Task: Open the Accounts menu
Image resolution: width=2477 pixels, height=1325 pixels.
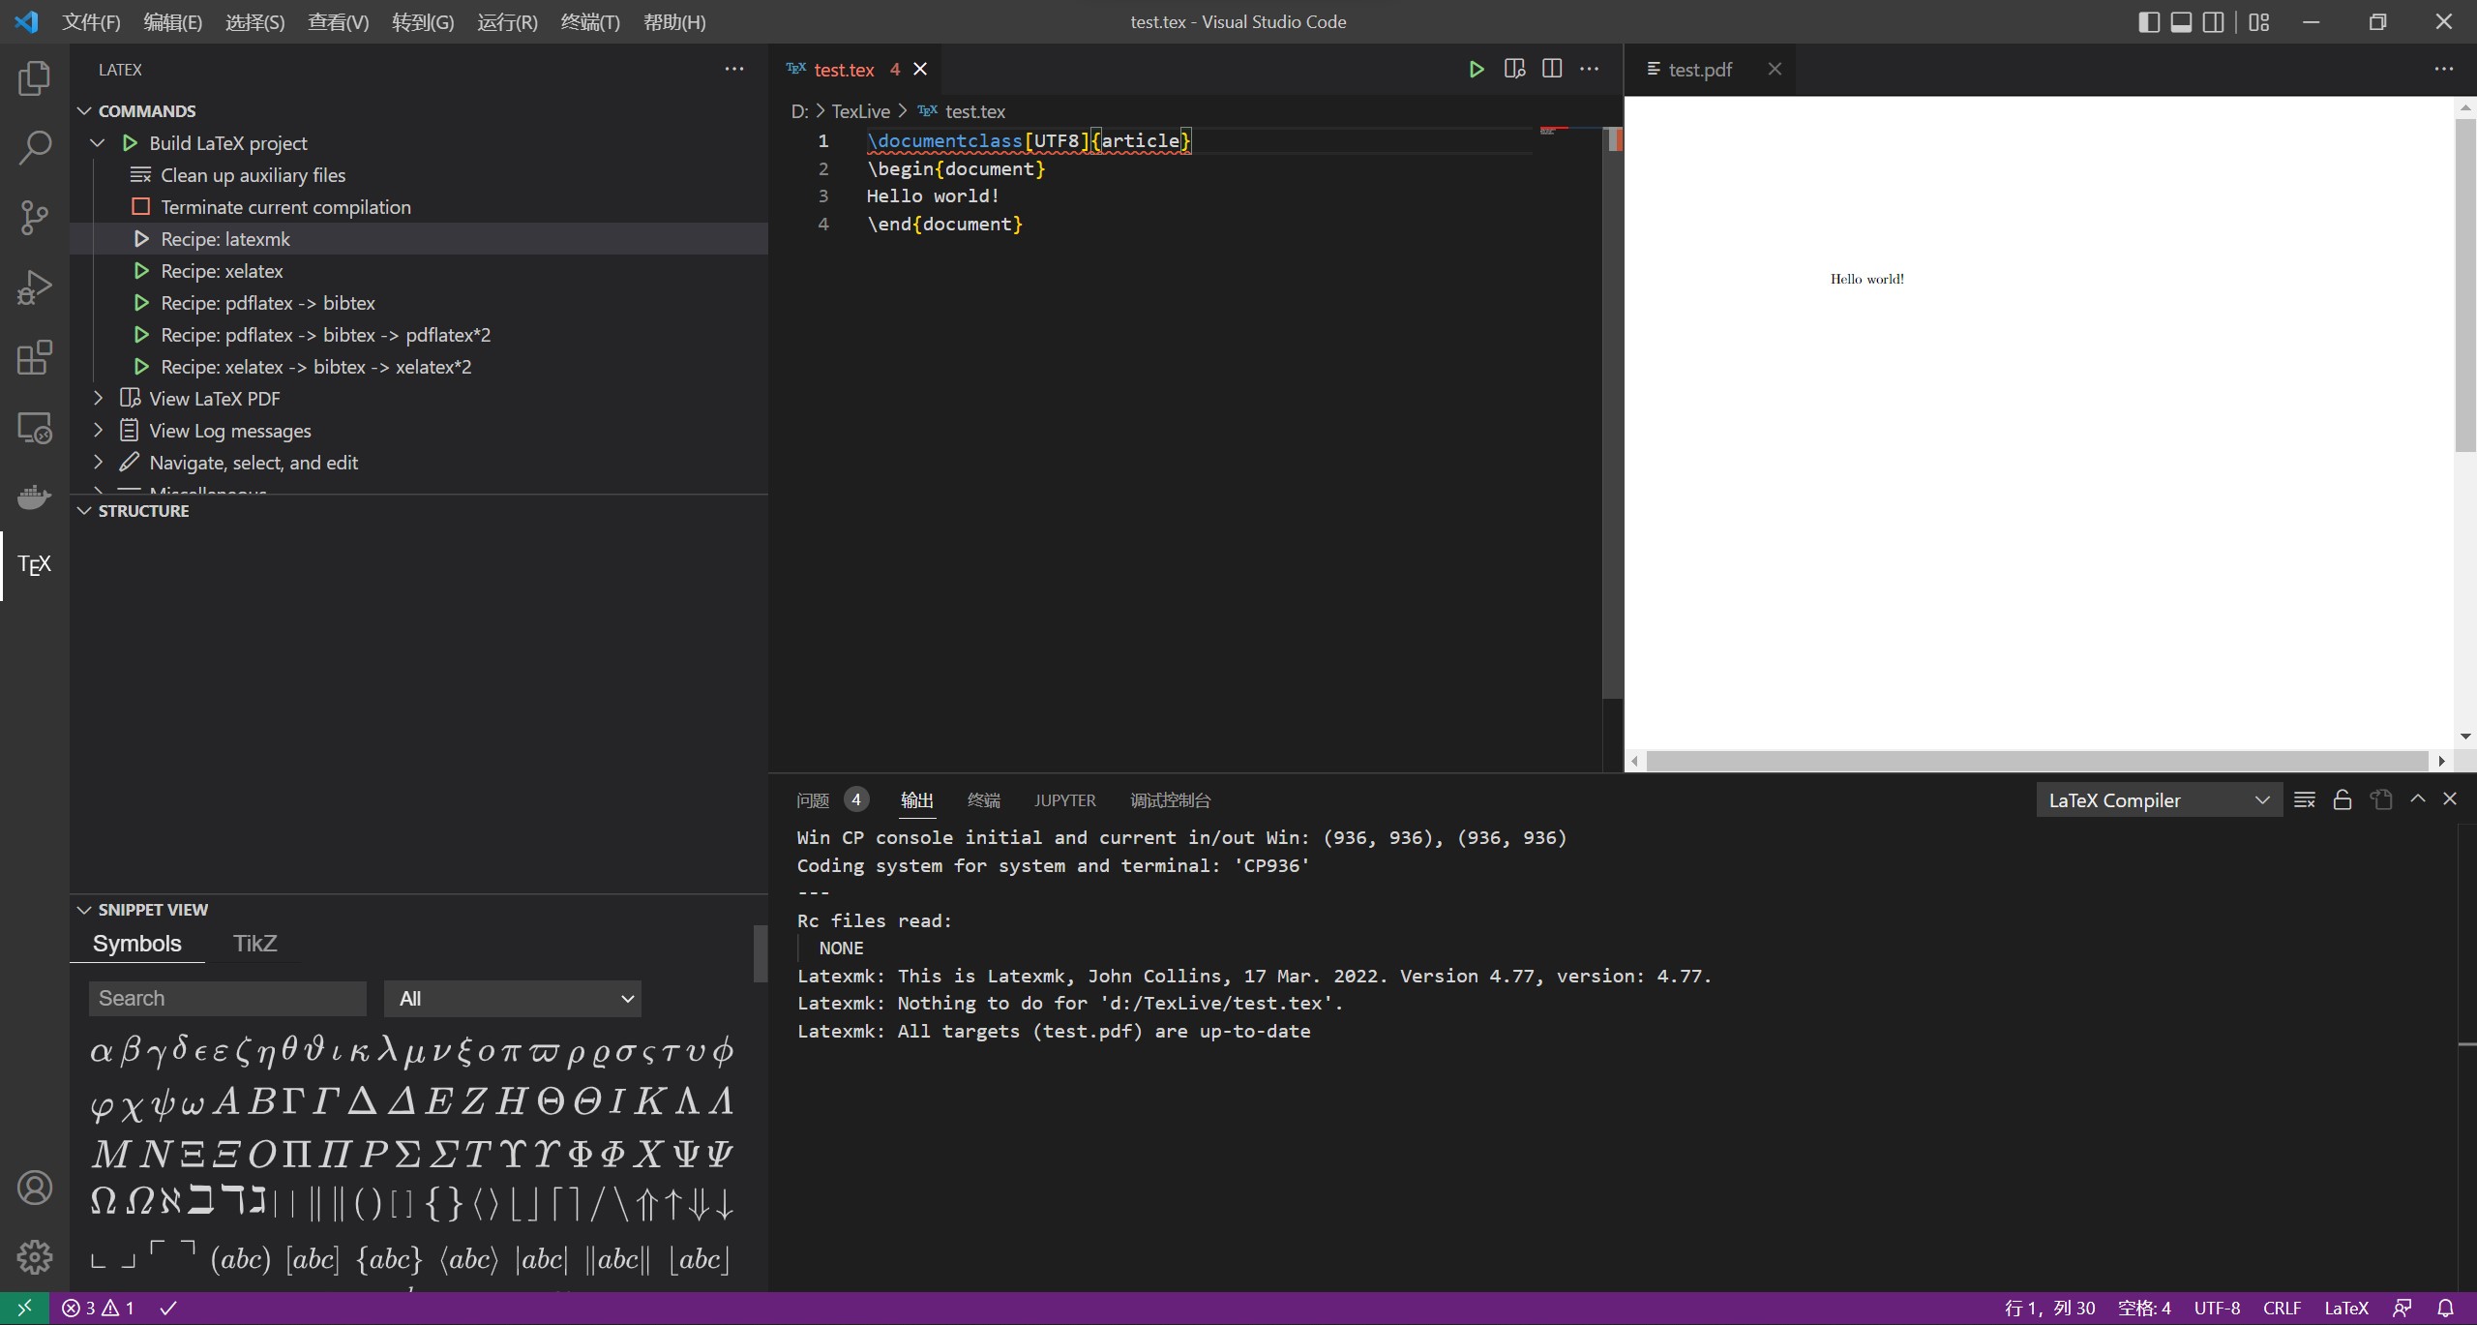Action: pos(35,1188)
